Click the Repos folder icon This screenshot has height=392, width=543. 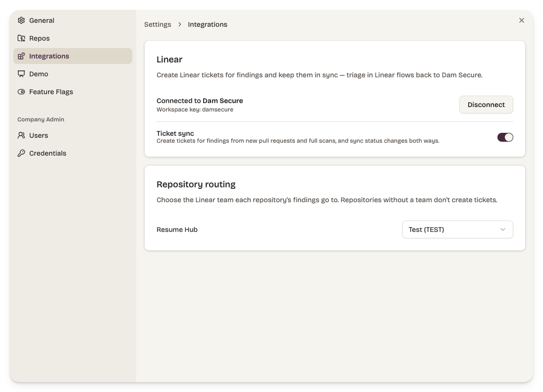pyautogui.click(x=21, y=38)
